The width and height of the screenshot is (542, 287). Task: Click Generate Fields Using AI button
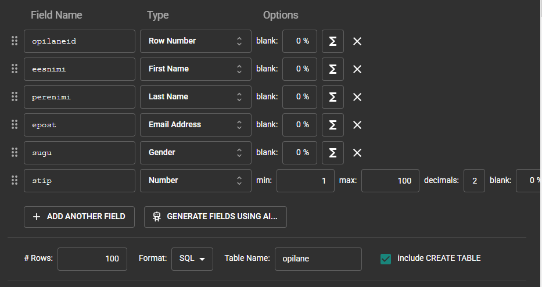(x=216, y=217)
